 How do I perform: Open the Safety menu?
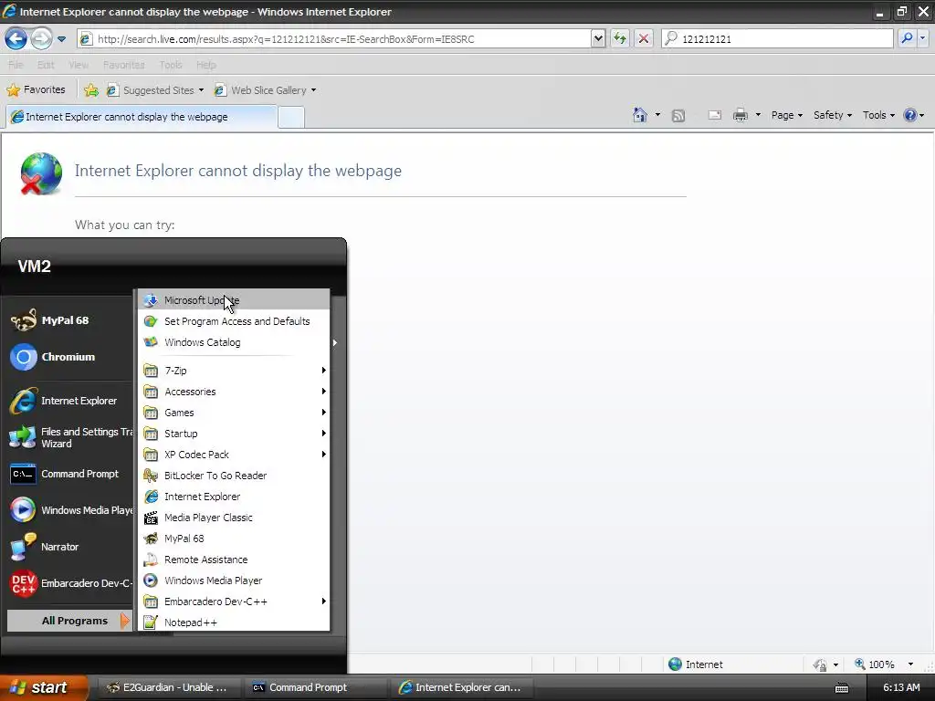point(833,115)
